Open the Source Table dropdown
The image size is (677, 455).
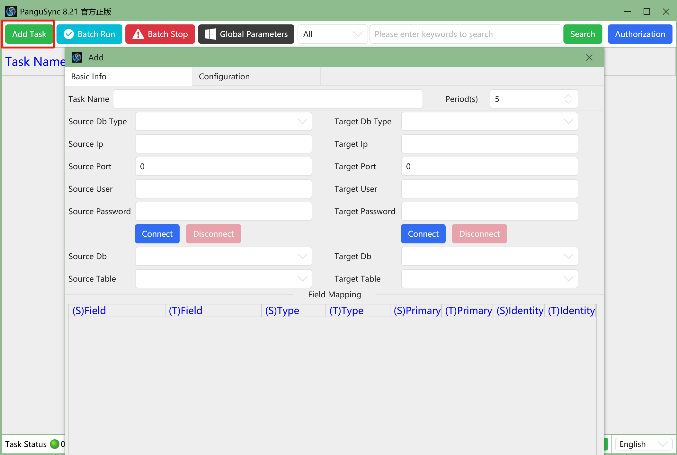tap(223, 279)
